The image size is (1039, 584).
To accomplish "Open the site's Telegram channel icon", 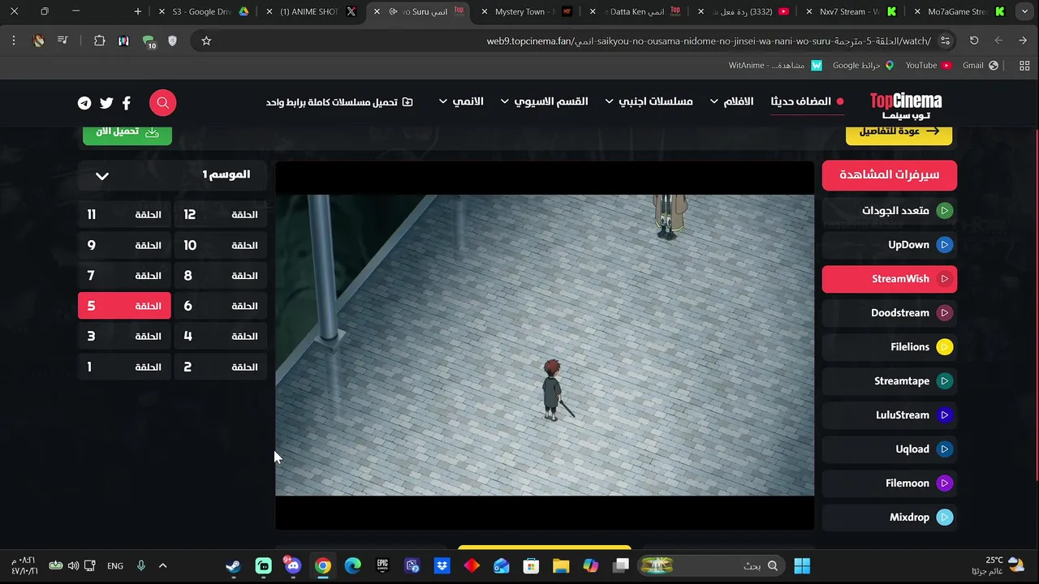I will 84,103.
